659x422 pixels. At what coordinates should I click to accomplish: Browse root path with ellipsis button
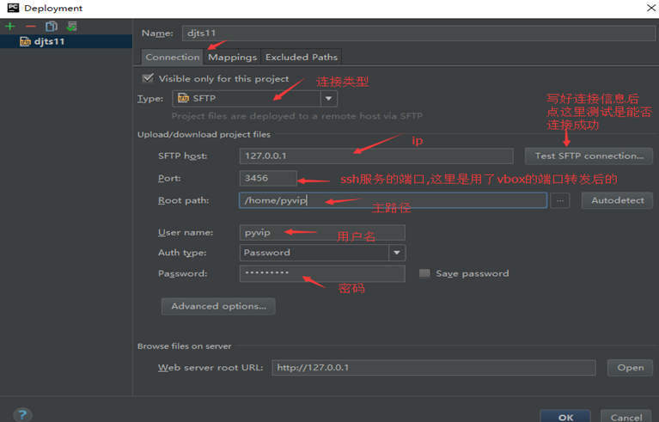560,200
